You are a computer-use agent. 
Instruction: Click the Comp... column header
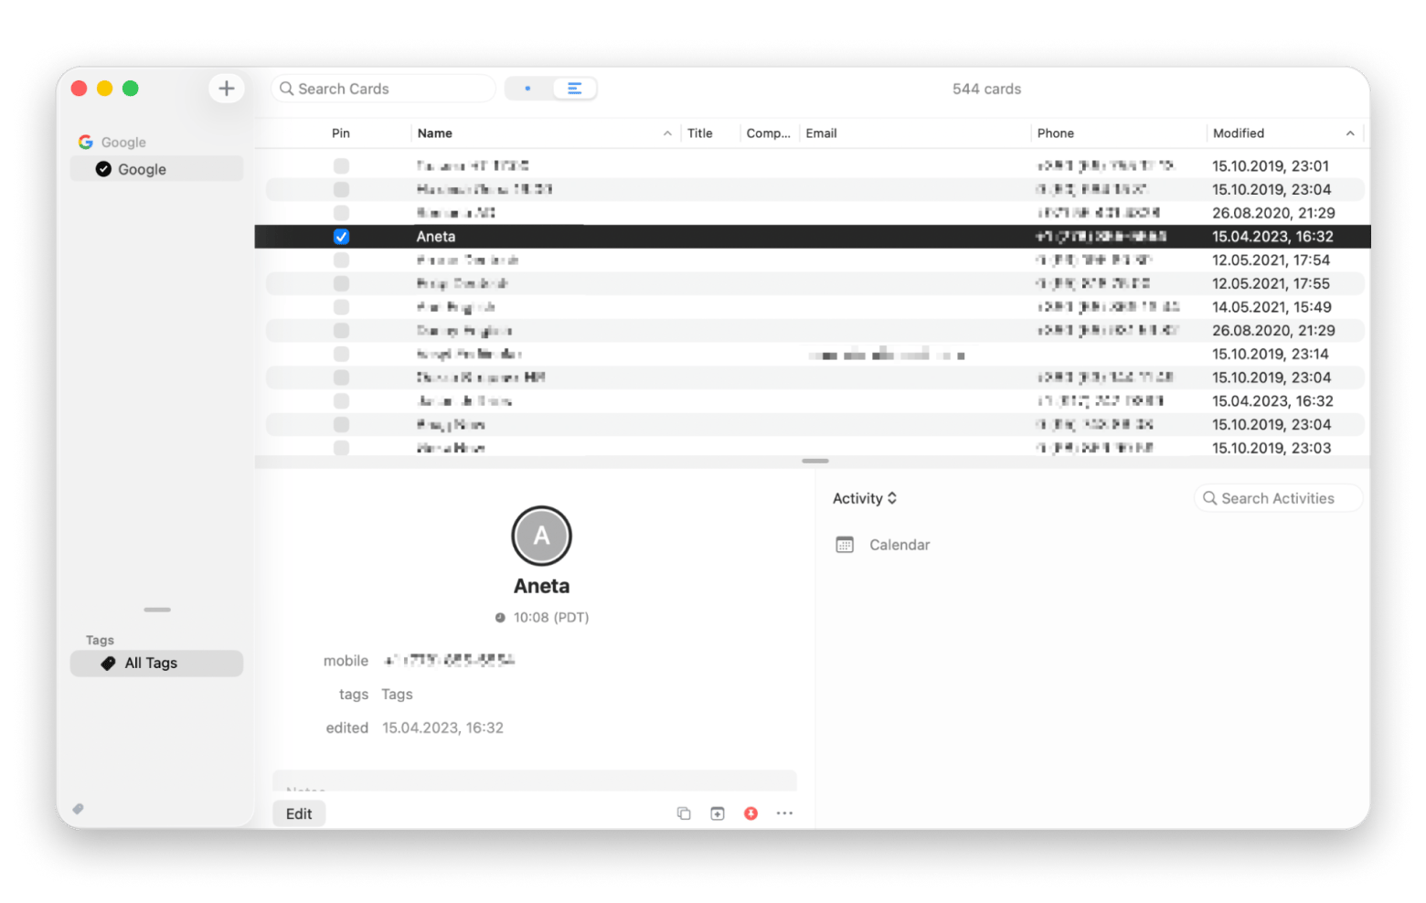tap(769, 133)
